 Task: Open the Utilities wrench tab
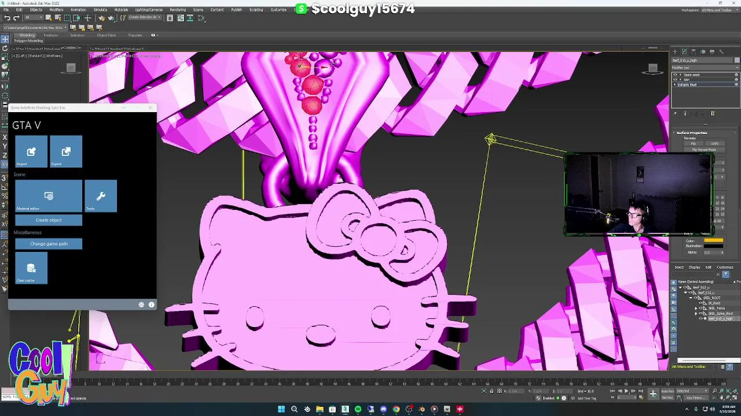coord(721,51)
